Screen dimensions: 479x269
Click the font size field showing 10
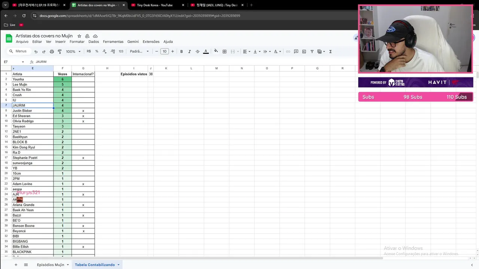coord(165,52)
